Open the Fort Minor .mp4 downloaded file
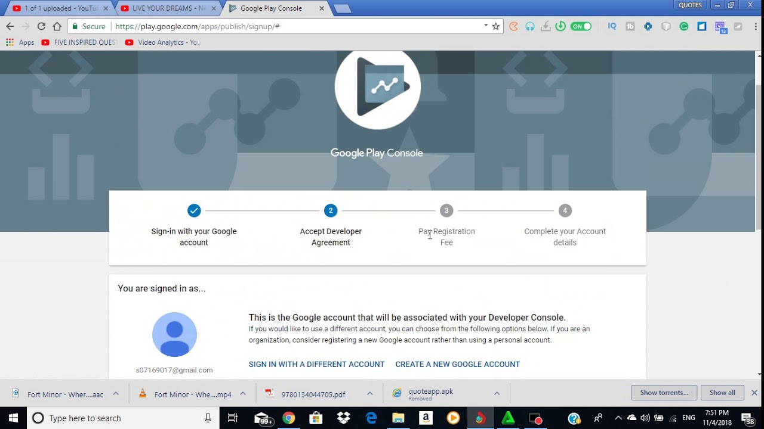Screen dimensions: 764x429 (x=192, y=394)
